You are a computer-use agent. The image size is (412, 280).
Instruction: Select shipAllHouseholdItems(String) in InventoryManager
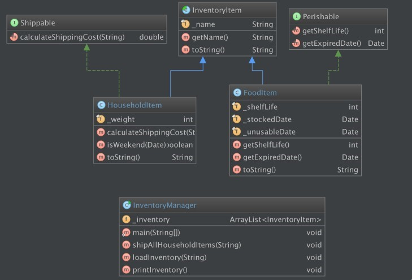[x=187, y=245]
